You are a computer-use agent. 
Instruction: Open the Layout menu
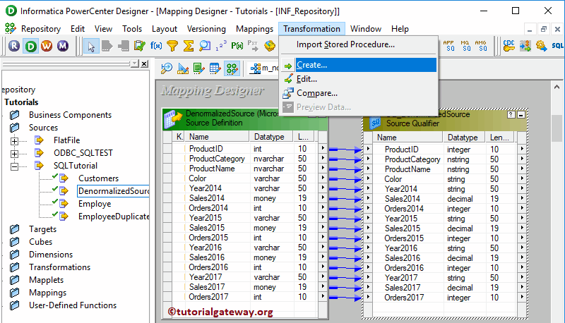click(x=165, y=29)
